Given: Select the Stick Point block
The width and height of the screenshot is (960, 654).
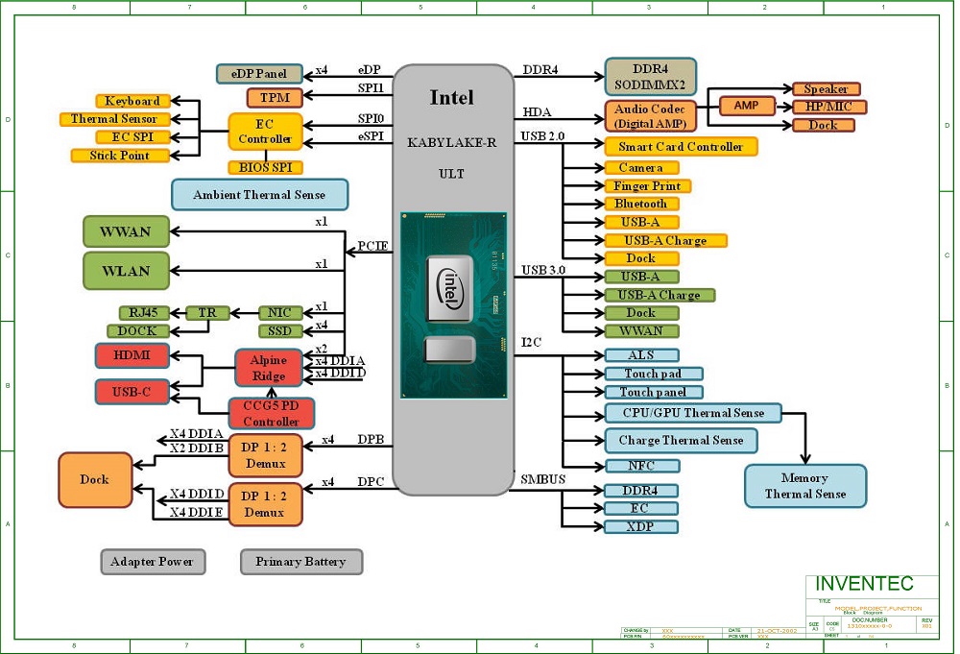Looking at the screenshot, I should pyautogui.click(x=119, y=156).
